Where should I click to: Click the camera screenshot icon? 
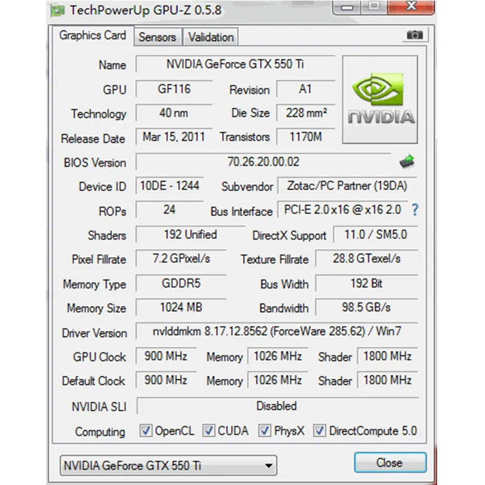[x=415, y=36]
